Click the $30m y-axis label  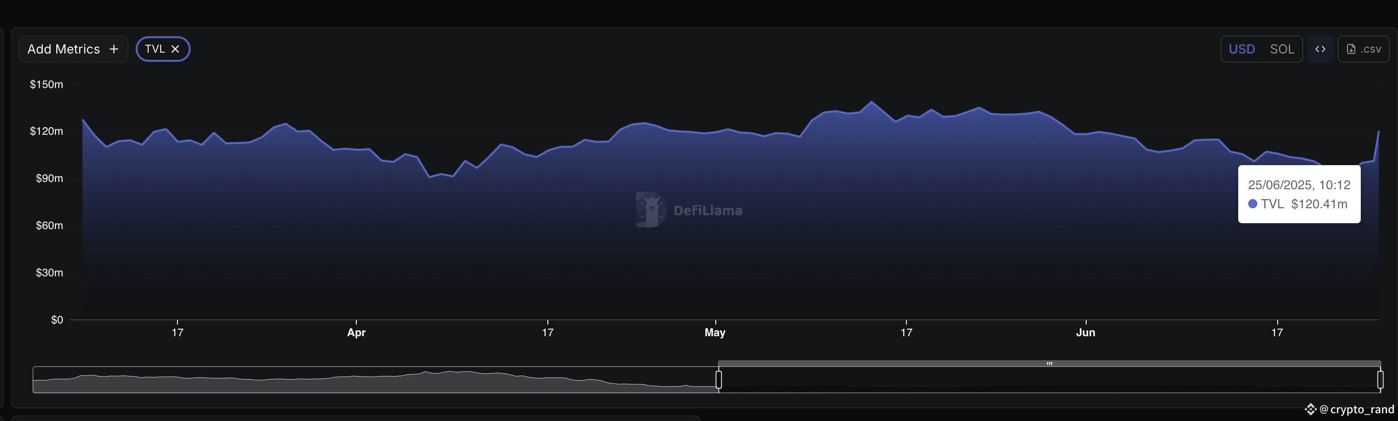tap(49, 272)
